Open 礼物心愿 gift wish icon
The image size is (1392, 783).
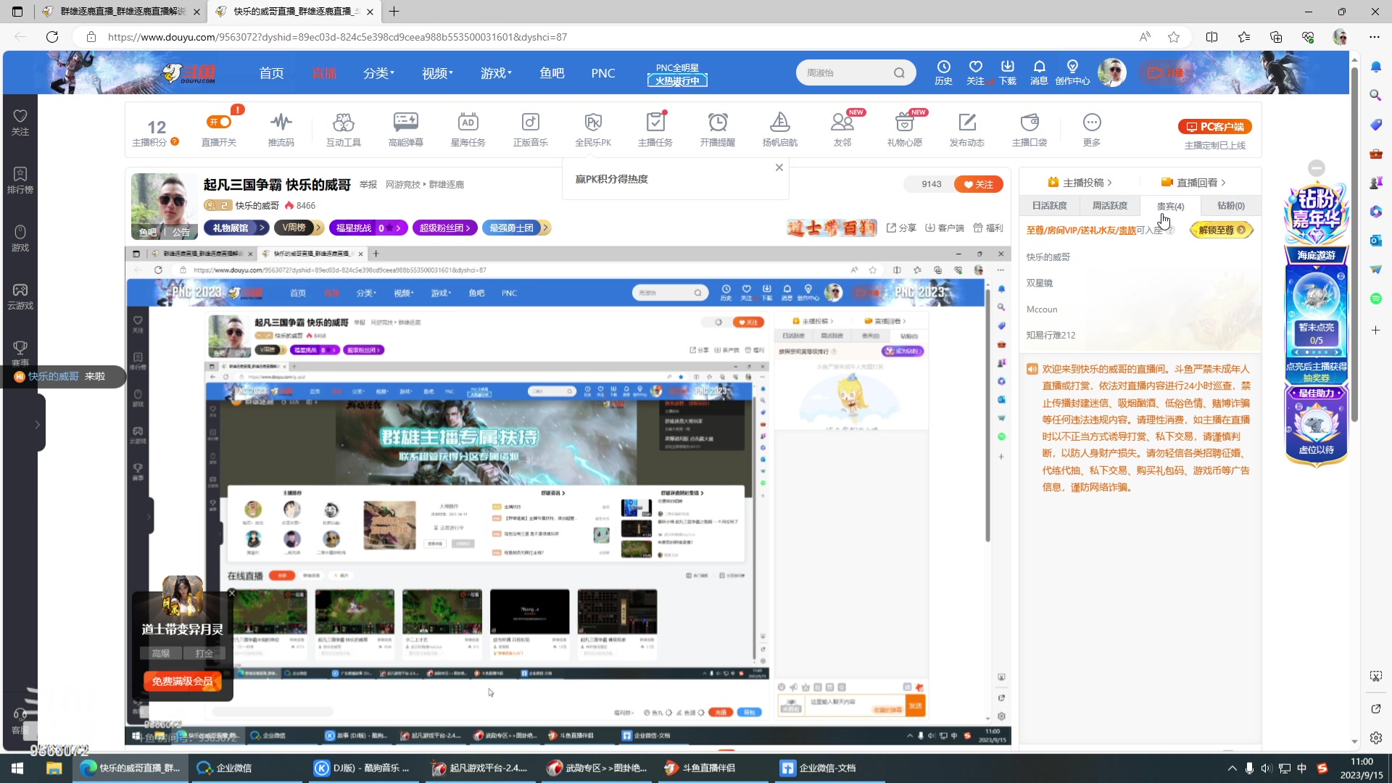tap(905, 129)
